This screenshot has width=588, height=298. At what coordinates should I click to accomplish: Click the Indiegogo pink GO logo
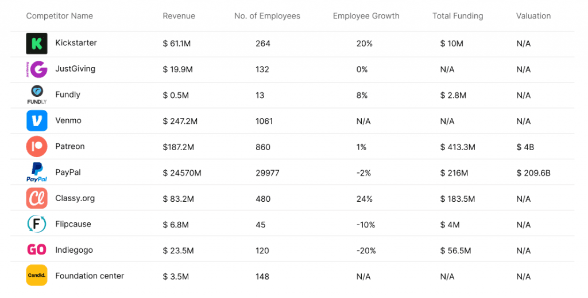36,250
